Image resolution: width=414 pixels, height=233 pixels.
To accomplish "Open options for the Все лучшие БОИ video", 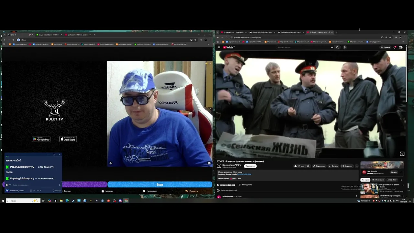I will tap(402, 185).
